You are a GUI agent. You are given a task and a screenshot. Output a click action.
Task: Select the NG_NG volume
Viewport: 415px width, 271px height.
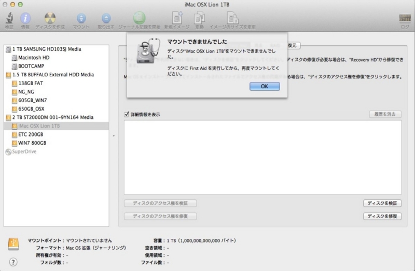pos(56,92)
